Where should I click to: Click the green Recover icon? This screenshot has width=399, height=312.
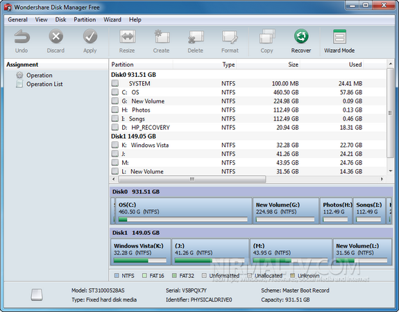(301, 36)
